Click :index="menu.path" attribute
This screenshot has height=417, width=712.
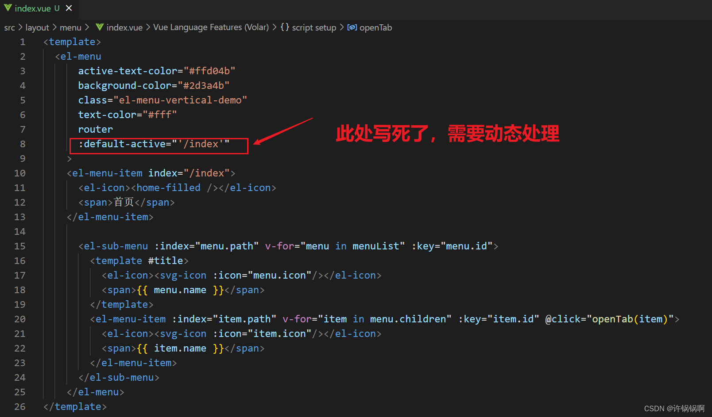(207, 246)
